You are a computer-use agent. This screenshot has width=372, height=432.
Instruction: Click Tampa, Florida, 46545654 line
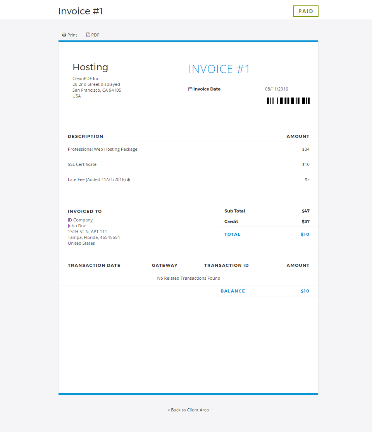pyautogui.click(x=94, y=237)
